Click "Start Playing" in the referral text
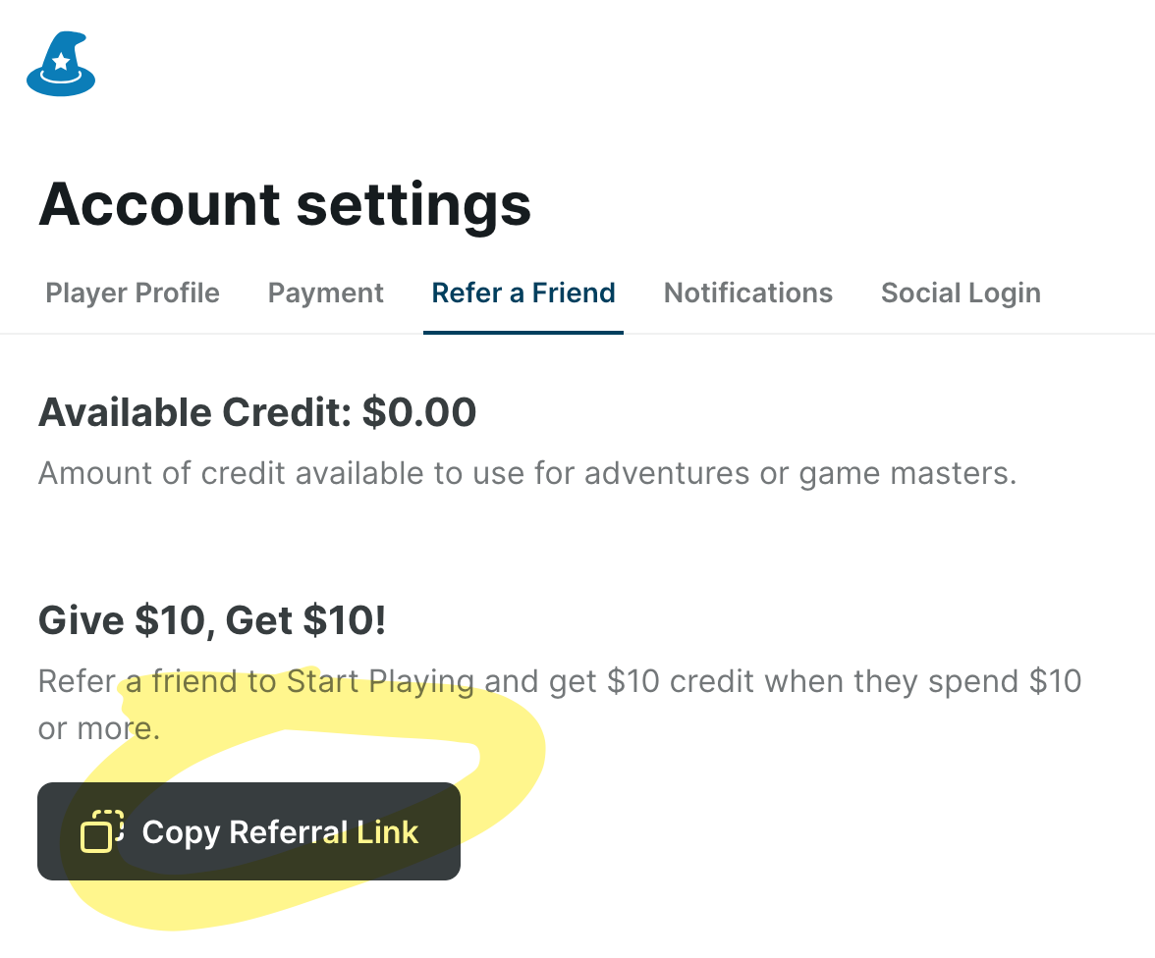The width and height of the screenshot is (1155, 958). pos(380,681)
